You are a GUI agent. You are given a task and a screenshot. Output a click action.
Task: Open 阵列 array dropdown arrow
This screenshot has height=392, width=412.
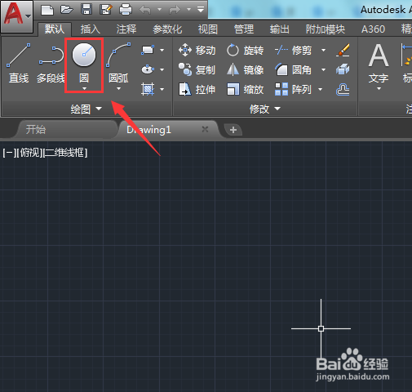[320, 89]
